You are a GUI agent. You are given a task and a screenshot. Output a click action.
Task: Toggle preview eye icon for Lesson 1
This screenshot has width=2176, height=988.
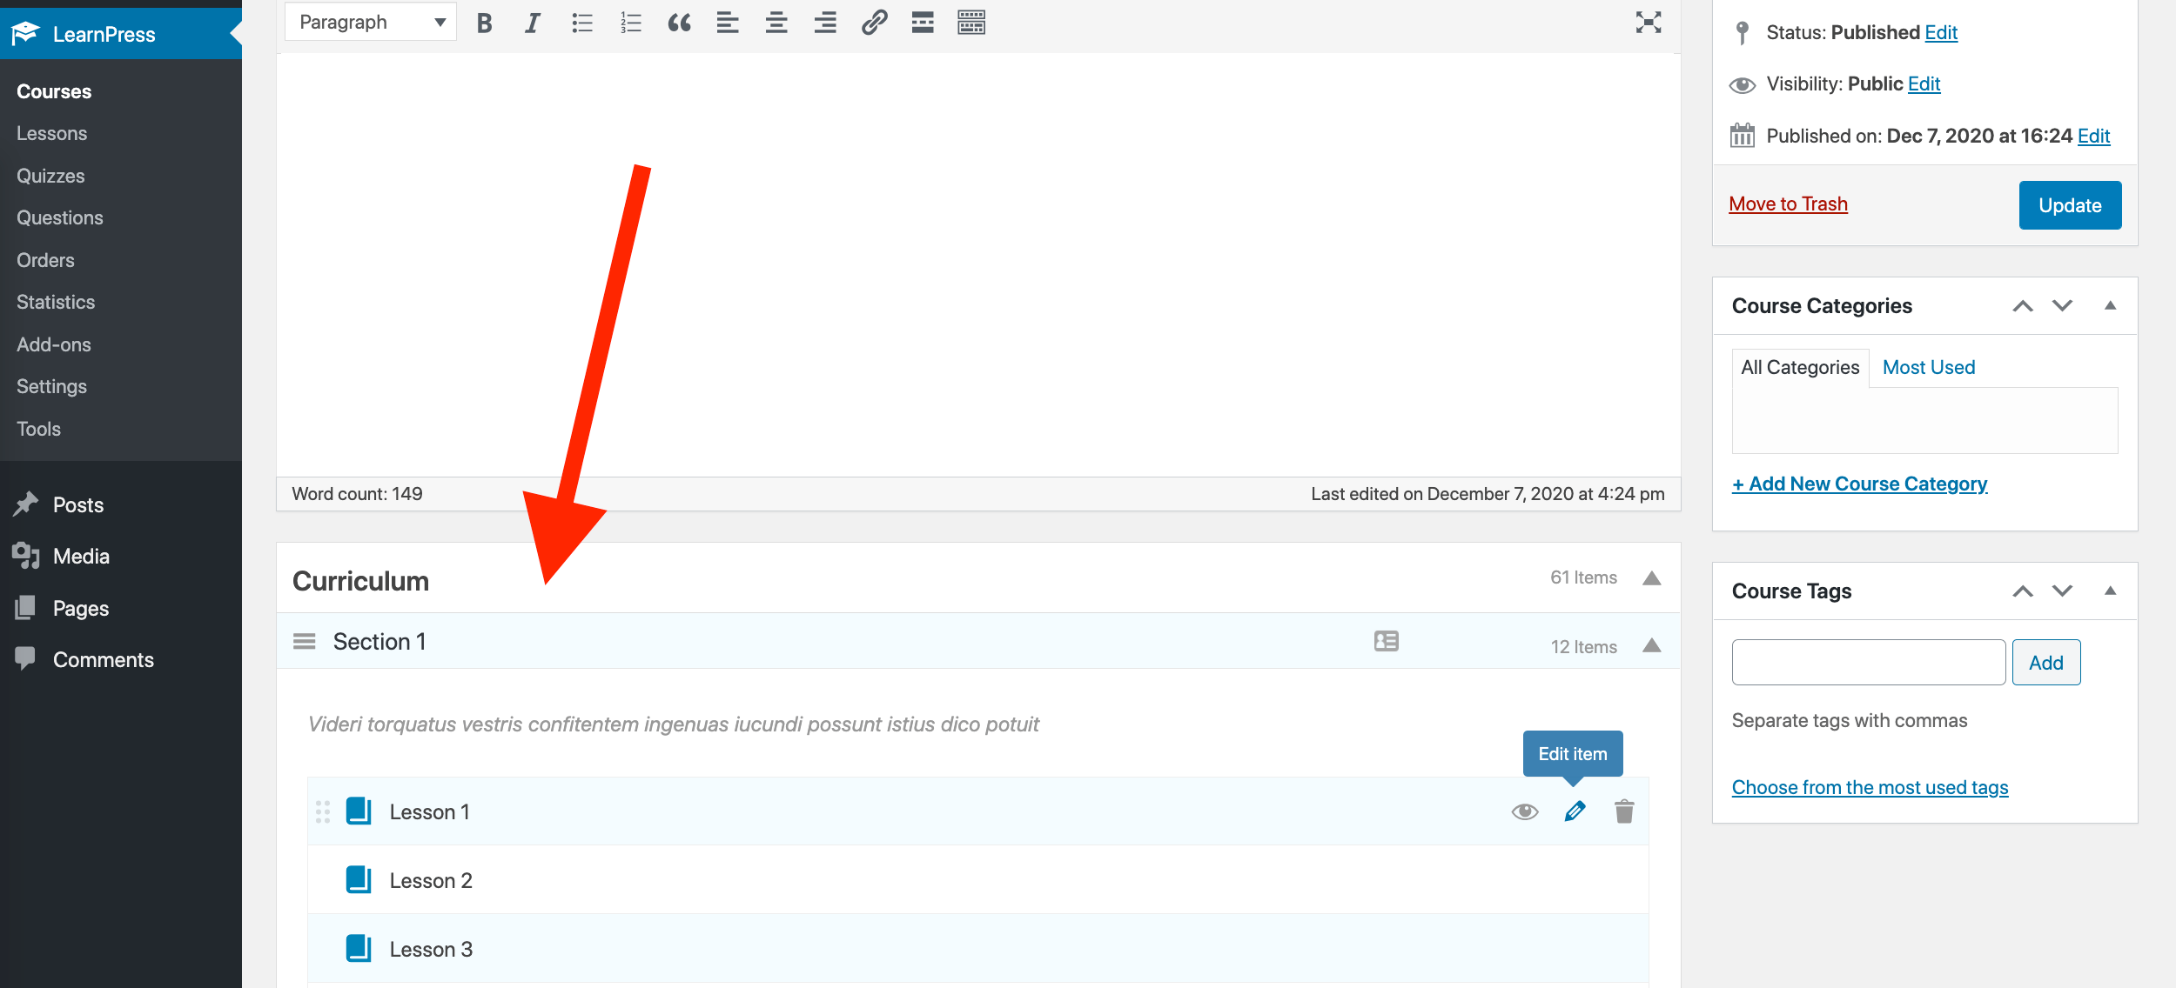coord(1525,811)
